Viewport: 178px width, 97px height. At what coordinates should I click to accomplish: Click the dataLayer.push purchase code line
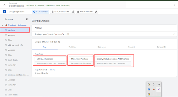point(52,34)
